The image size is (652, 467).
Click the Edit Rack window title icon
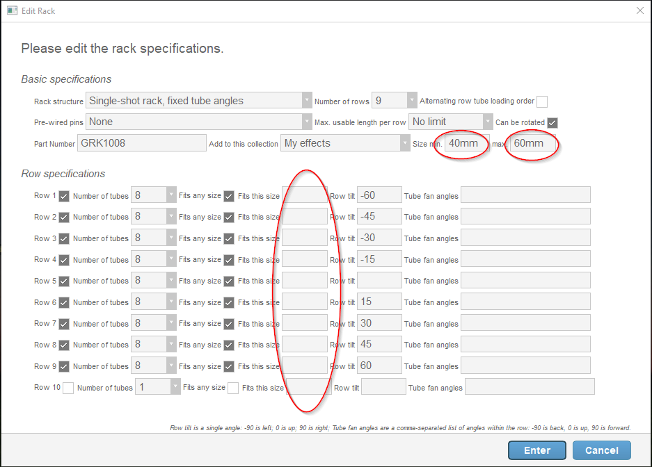click(x=12, y=10)
